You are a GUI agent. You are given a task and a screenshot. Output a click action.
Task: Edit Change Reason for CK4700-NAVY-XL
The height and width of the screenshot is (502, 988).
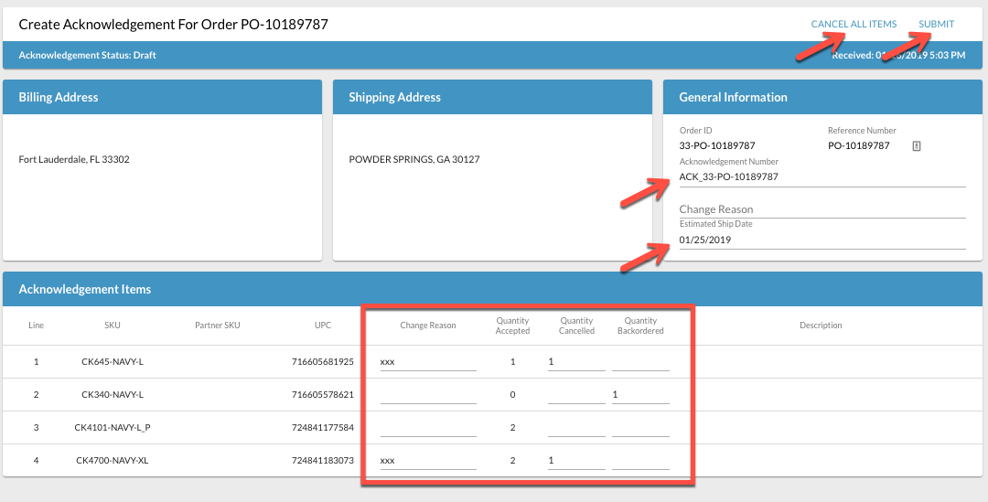click(x=427, y=461)
